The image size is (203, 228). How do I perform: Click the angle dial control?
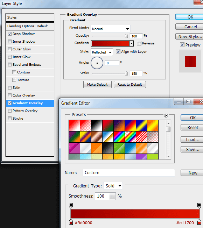click(97, 63)
